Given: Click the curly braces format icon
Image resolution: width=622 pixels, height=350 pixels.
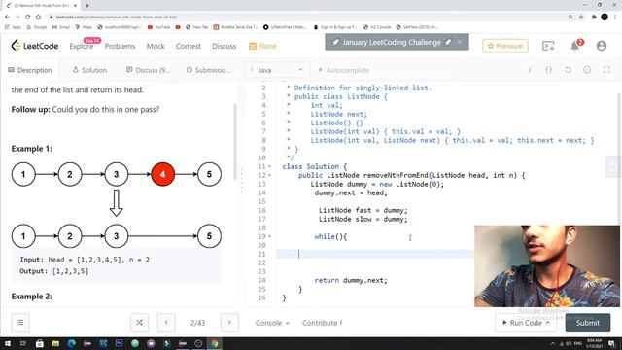Looking at the screenshot, I should point(548,70).
